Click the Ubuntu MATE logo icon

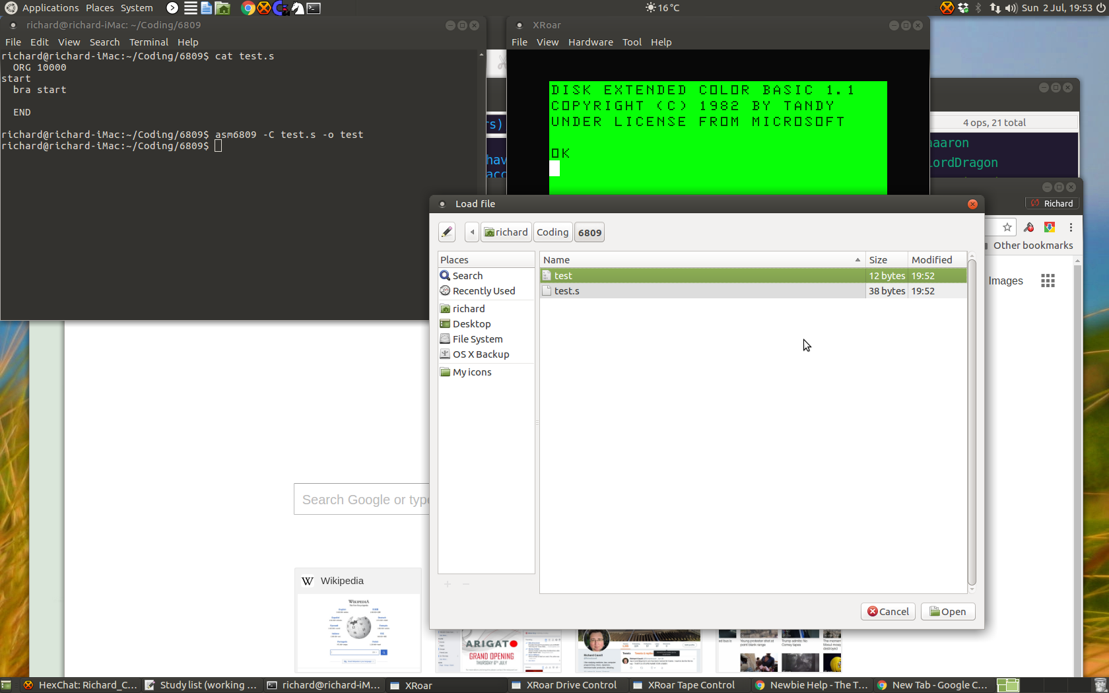[11, 8]
